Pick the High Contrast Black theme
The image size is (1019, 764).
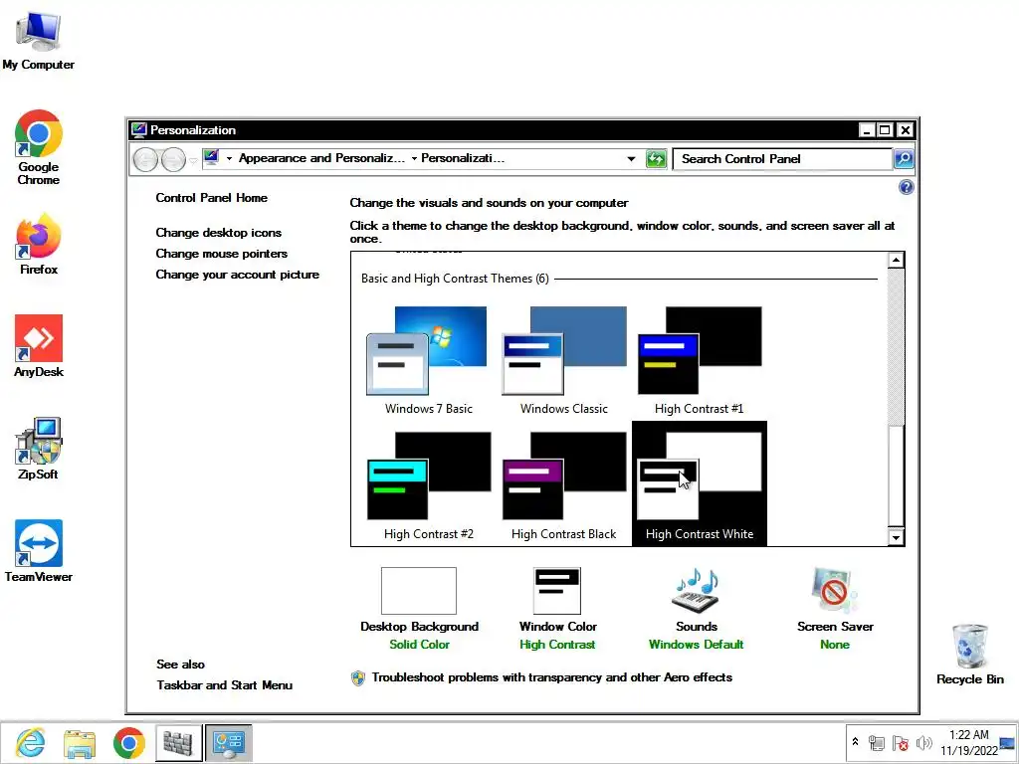point(563,484)
